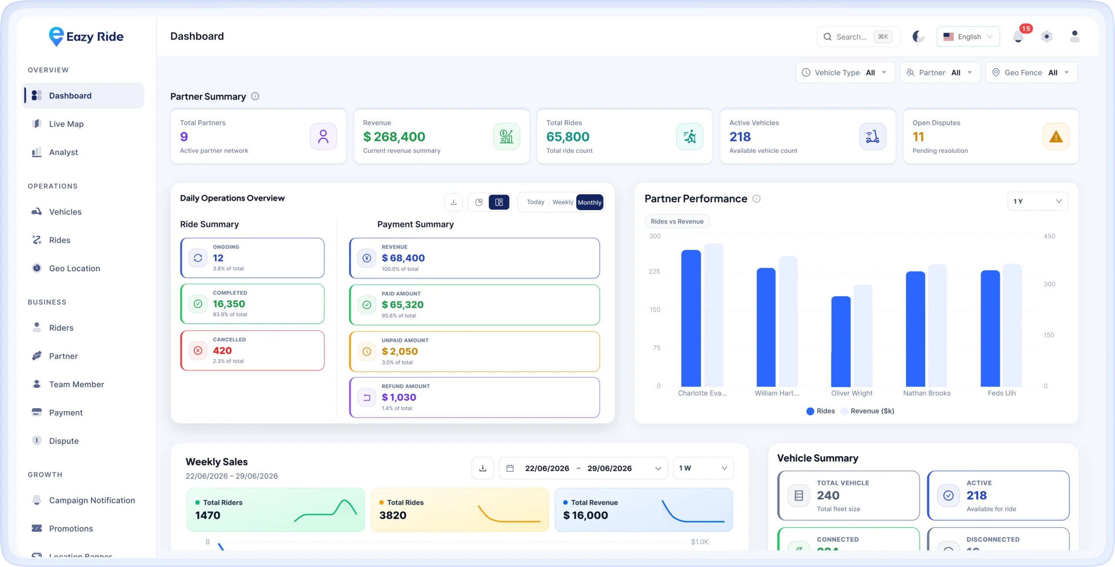1115x567 pixels.
Task: Click Total Riders 1470 card
Action: (x=276, y=510)
